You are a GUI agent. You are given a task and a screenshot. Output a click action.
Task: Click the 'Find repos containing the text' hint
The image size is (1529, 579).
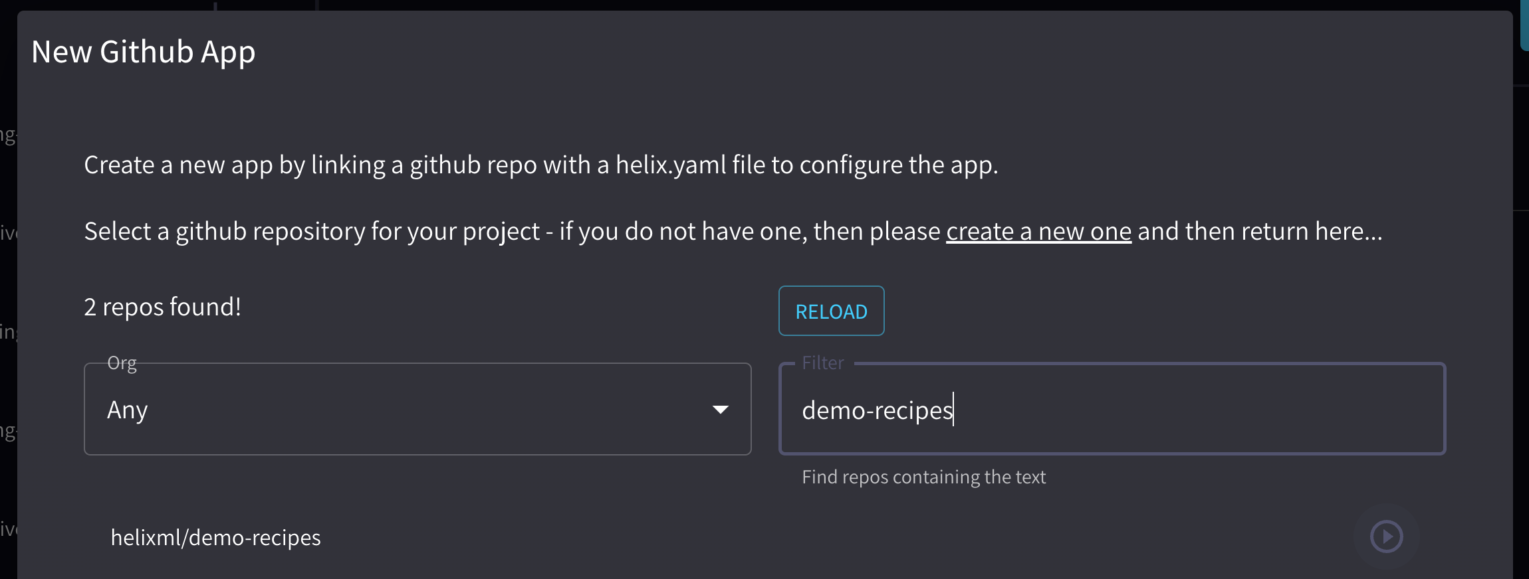[923, 477]
